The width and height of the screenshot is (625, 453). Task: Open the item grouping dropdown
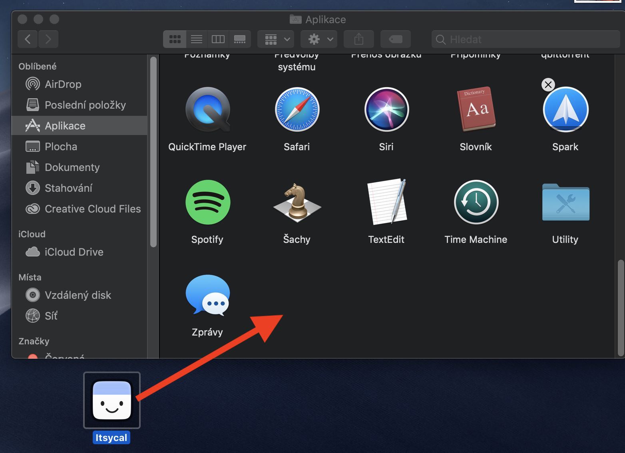point(276,39)
